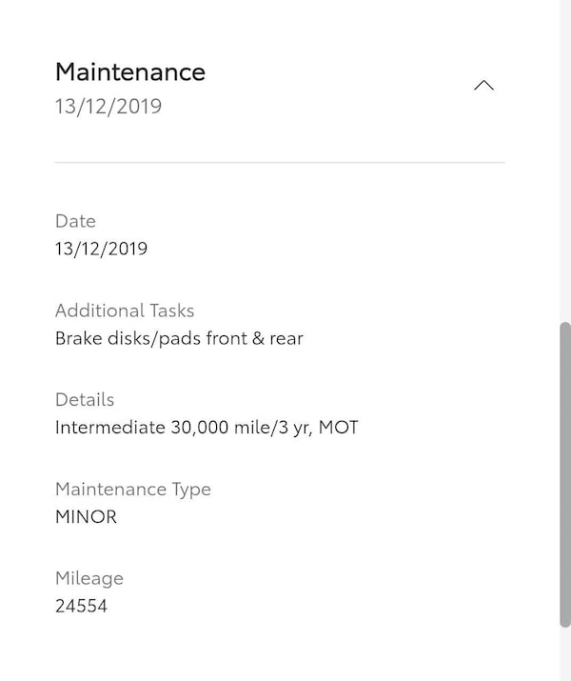Click the Date field label
The width and height of the screenshot is (571, 681).
coord(75,221)
